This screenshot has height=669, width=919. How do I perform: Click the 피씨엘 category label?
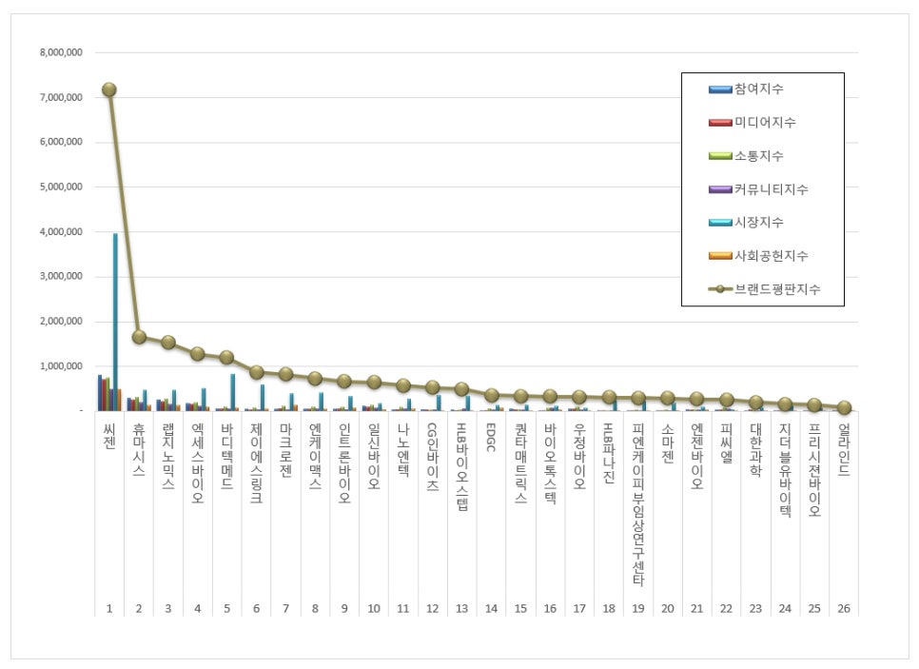click(726, 443)
